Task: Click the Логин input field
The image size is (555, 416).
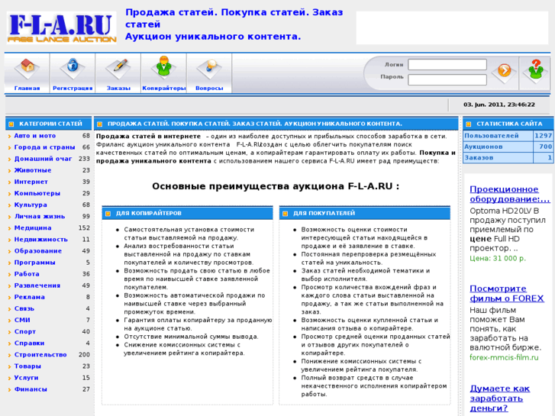Action: tap(447, 64)
